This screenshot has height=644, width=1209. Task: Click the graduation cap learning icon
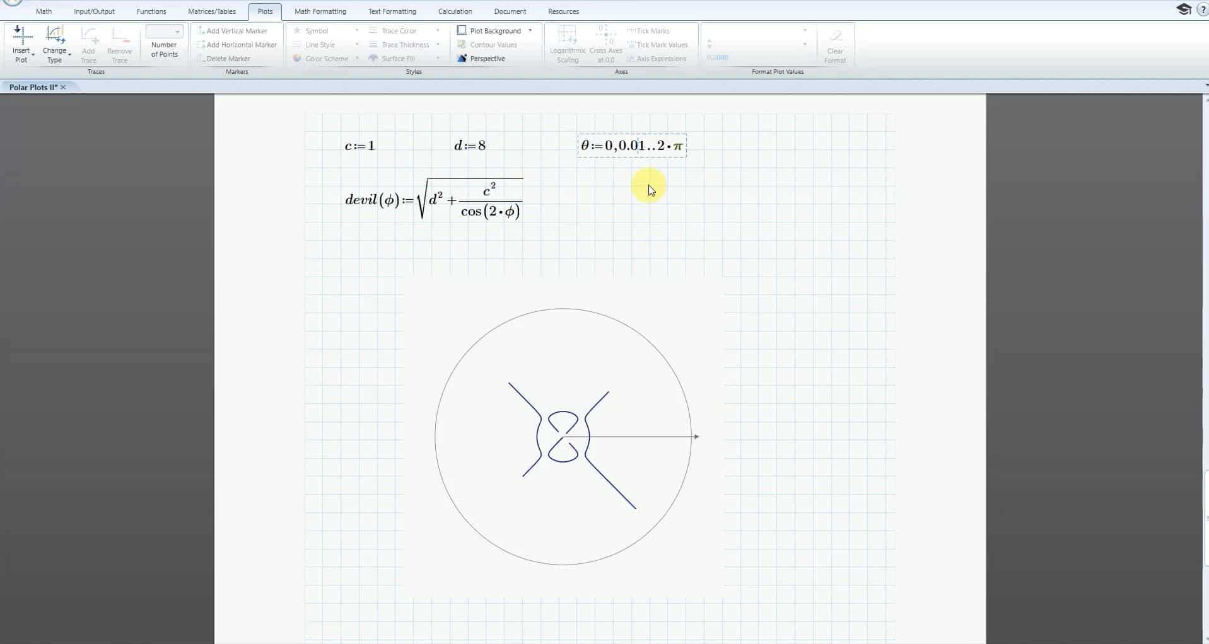pyautogui.click(x=1183, y=9)
